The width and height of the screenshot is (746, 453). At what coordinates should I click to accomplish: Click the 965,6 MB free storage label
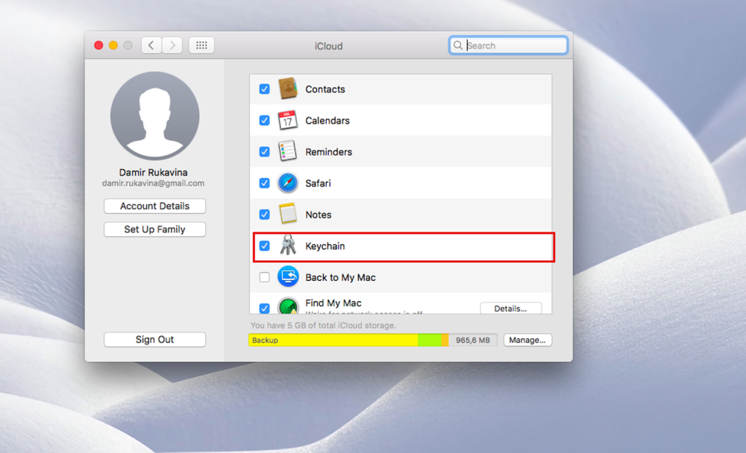tap(472, 340)
